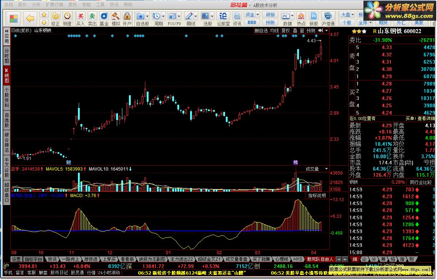Open 留言 in the bottom bar
The image size is (437, 280).
coord(20,272)
